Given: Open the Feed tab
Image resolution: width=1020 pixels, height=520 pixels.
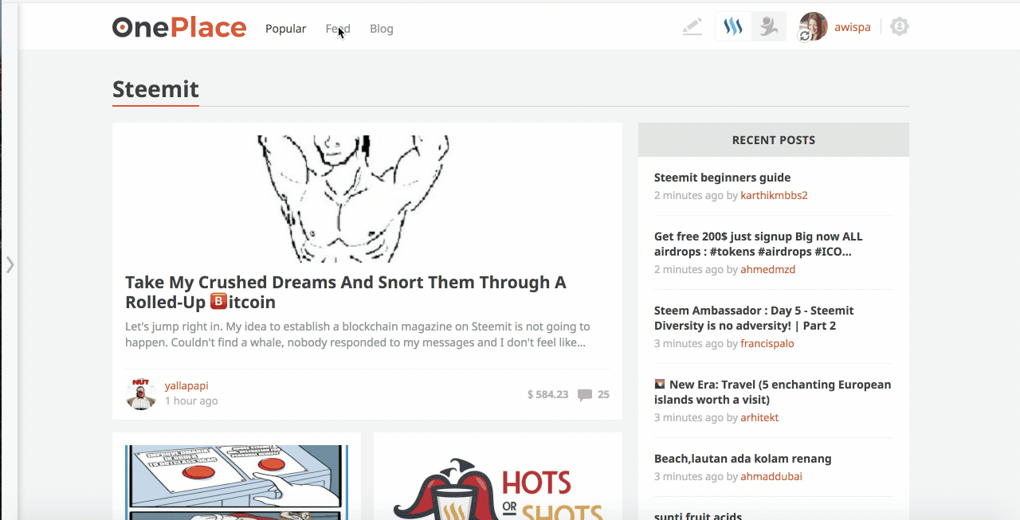Looking at the screenshot, I should pyautogui.click(x=338, y=29).
